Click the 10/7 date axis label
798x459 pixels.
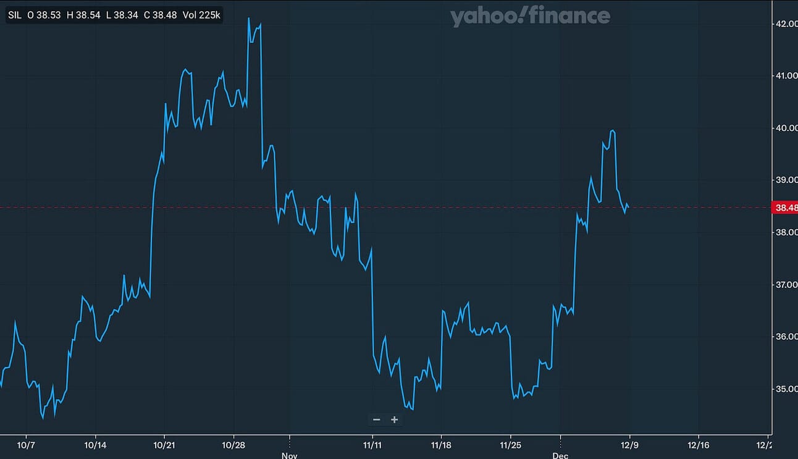click(27, 444)
